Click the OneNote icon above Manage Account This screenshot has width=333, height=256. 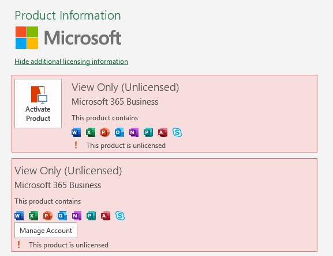coord(77,216)
